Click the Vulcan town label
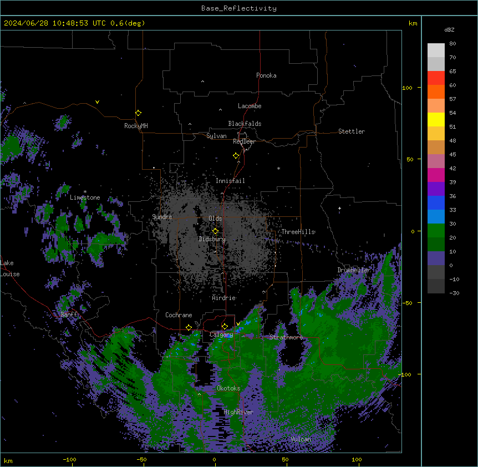The width and height of the screenshot is (478, 467). click(x=301, y=439)
